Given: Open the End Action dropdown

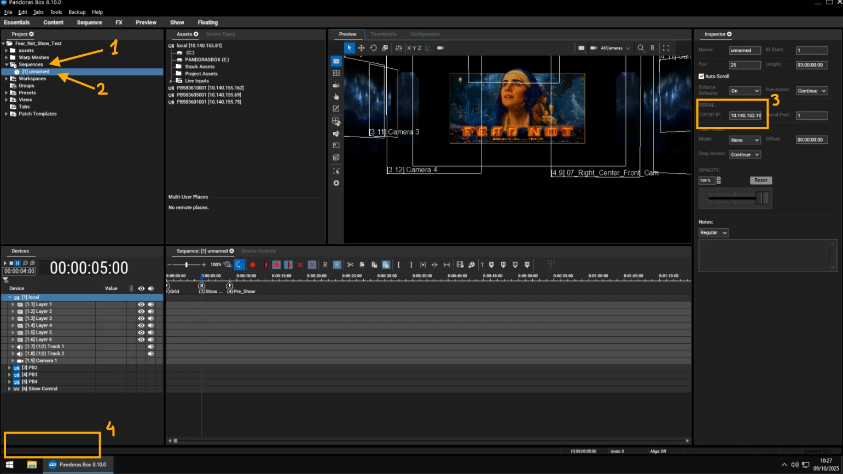Looking at the screenshot, I should pyautogui.click(x=811, y=91).
